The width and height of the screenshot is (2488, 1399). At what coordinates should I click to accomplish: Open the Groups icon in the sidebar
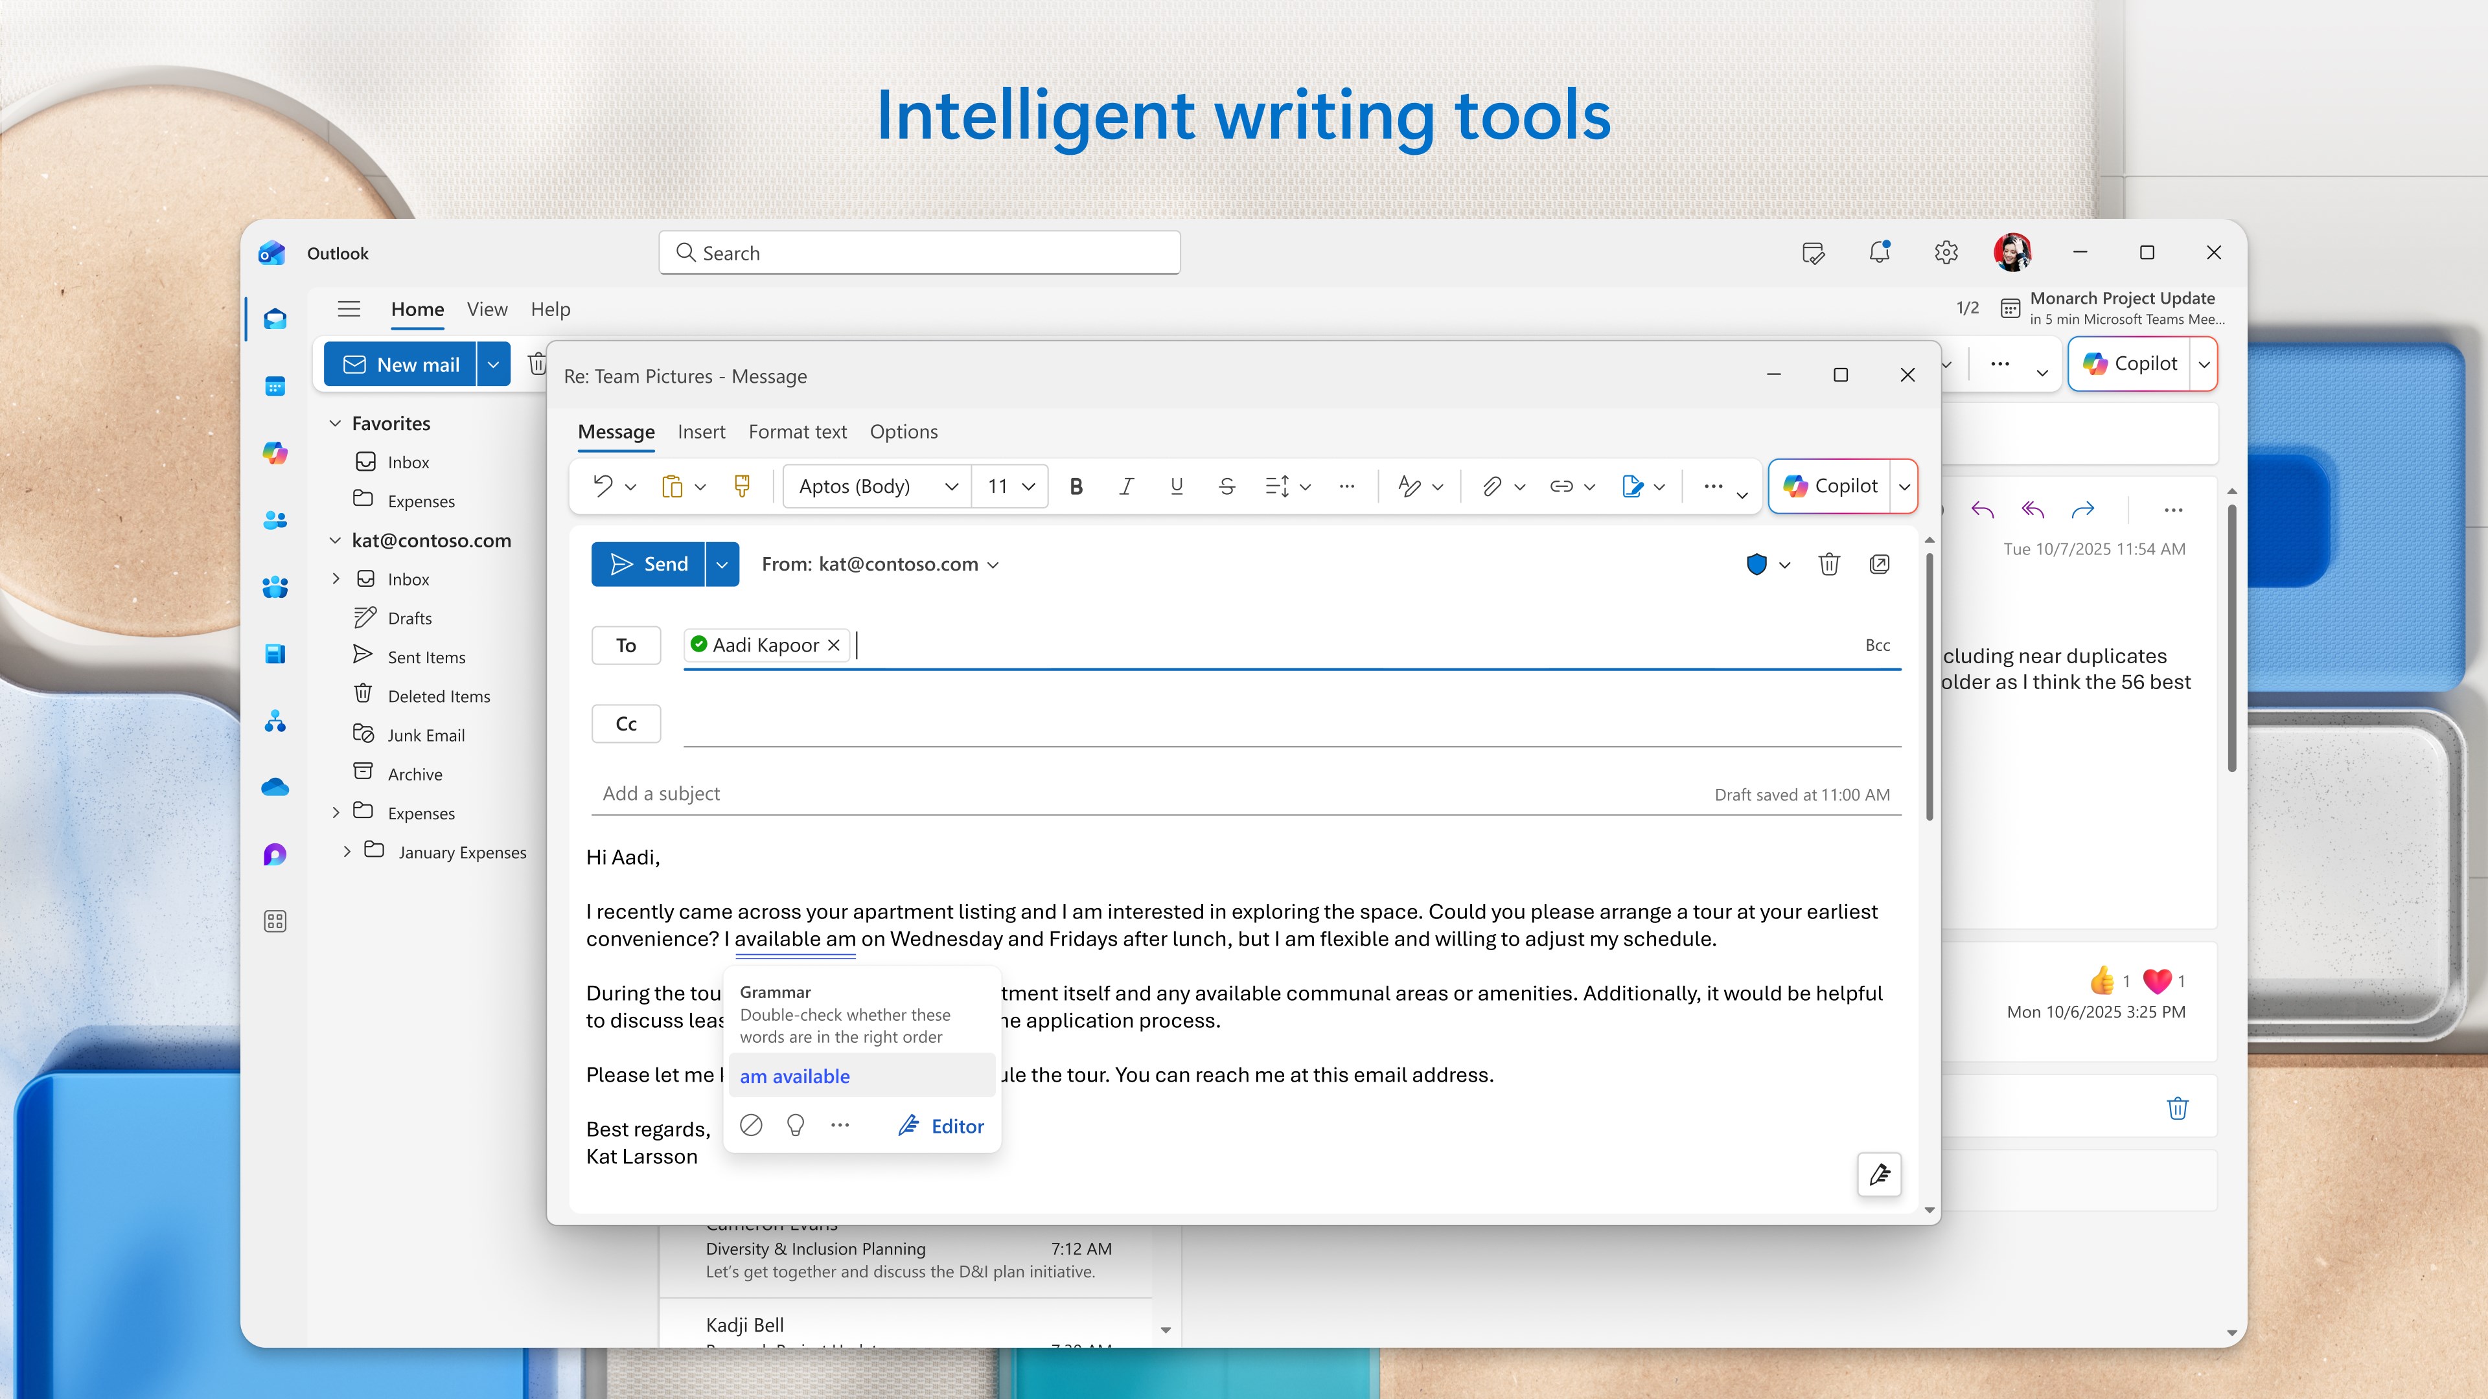[x=275, y=587]
